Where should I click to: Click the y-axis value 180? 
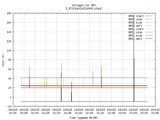point(9,13)
